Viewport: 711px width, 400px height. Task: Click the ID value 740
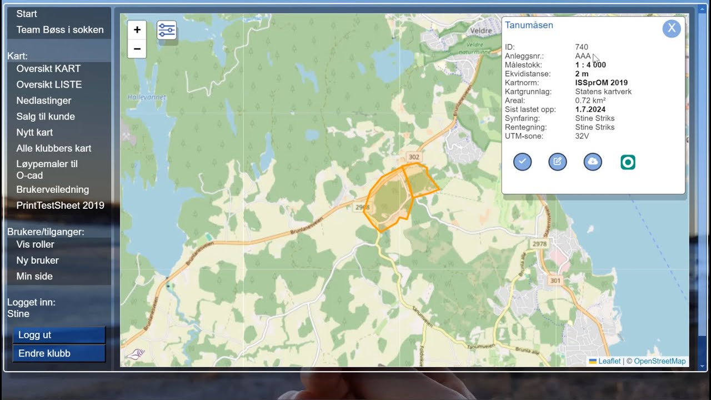(x=582, y=47)
